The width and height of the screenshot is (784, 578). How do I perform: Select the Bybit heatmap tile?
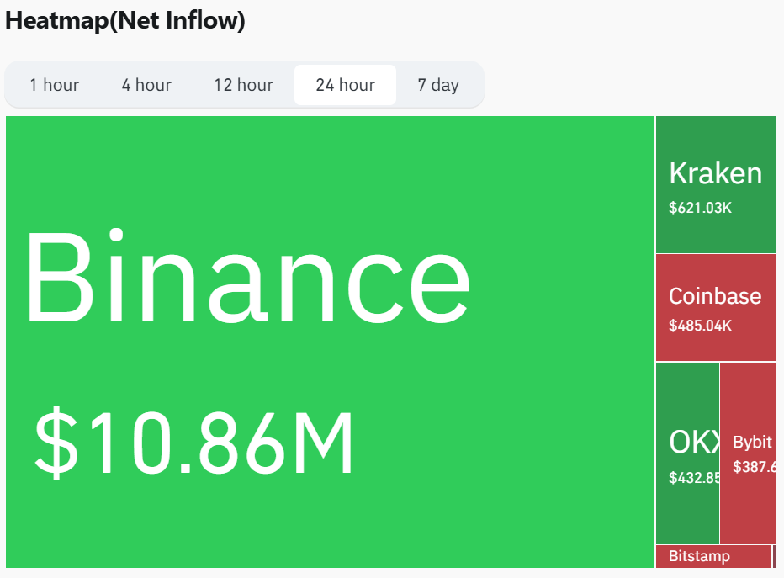[749, 453]
